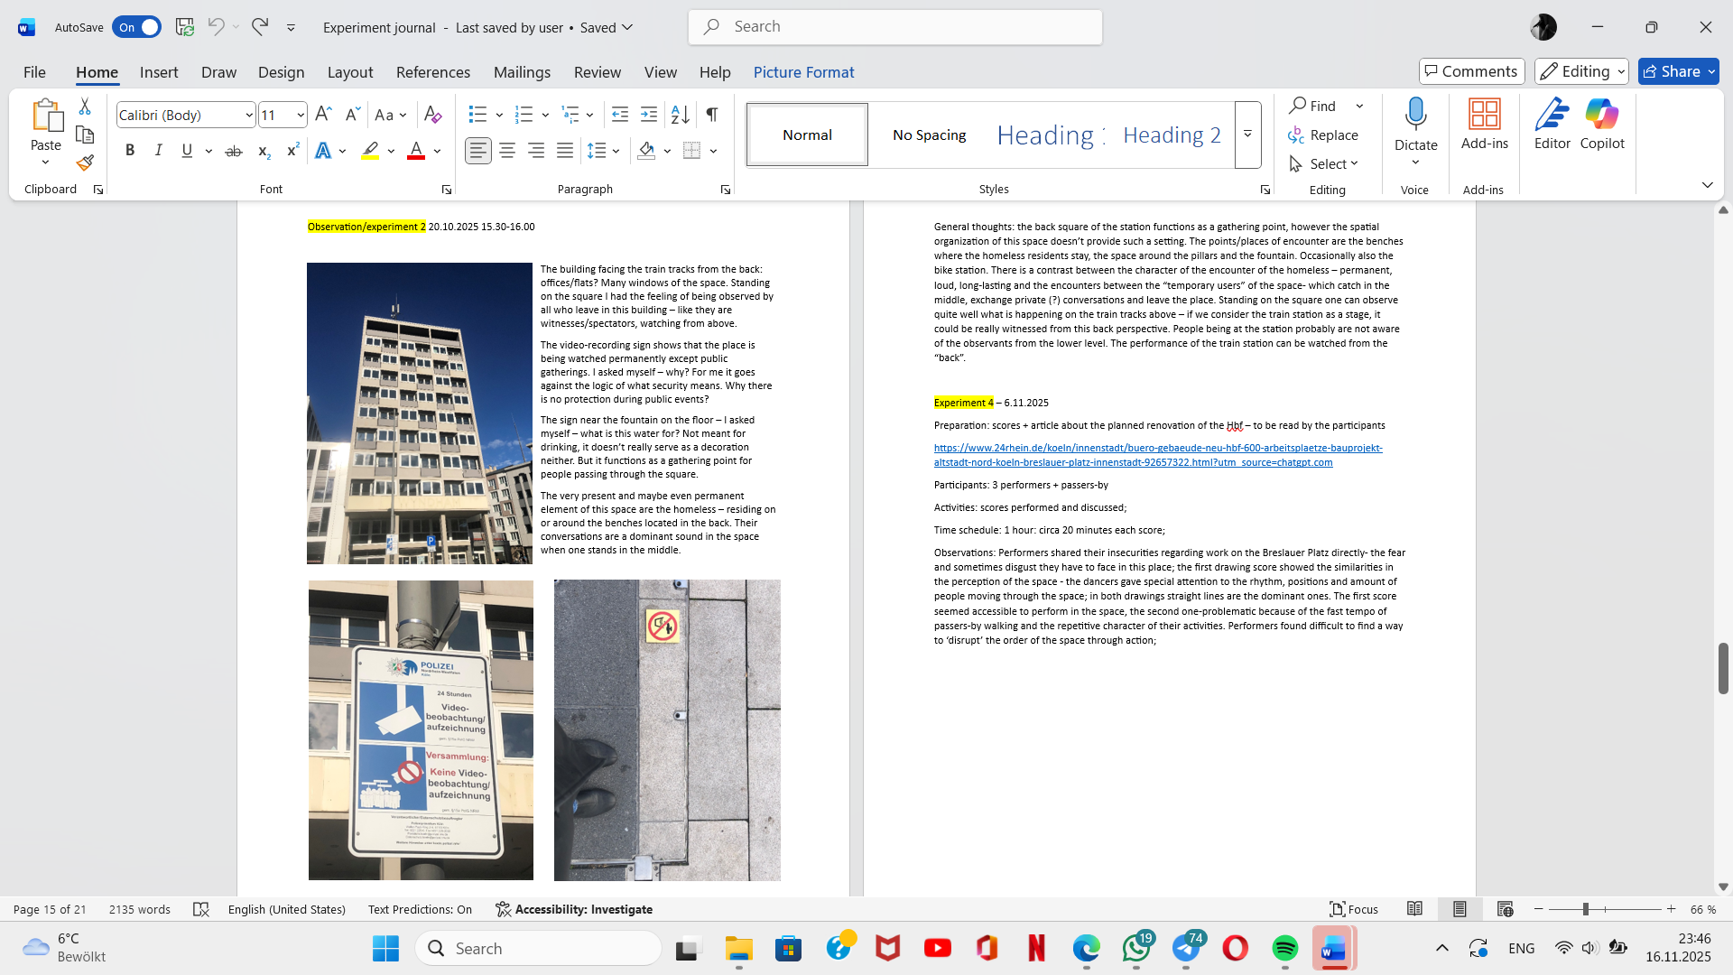
Task: Open the Picture Format tab
Action: 803,72
